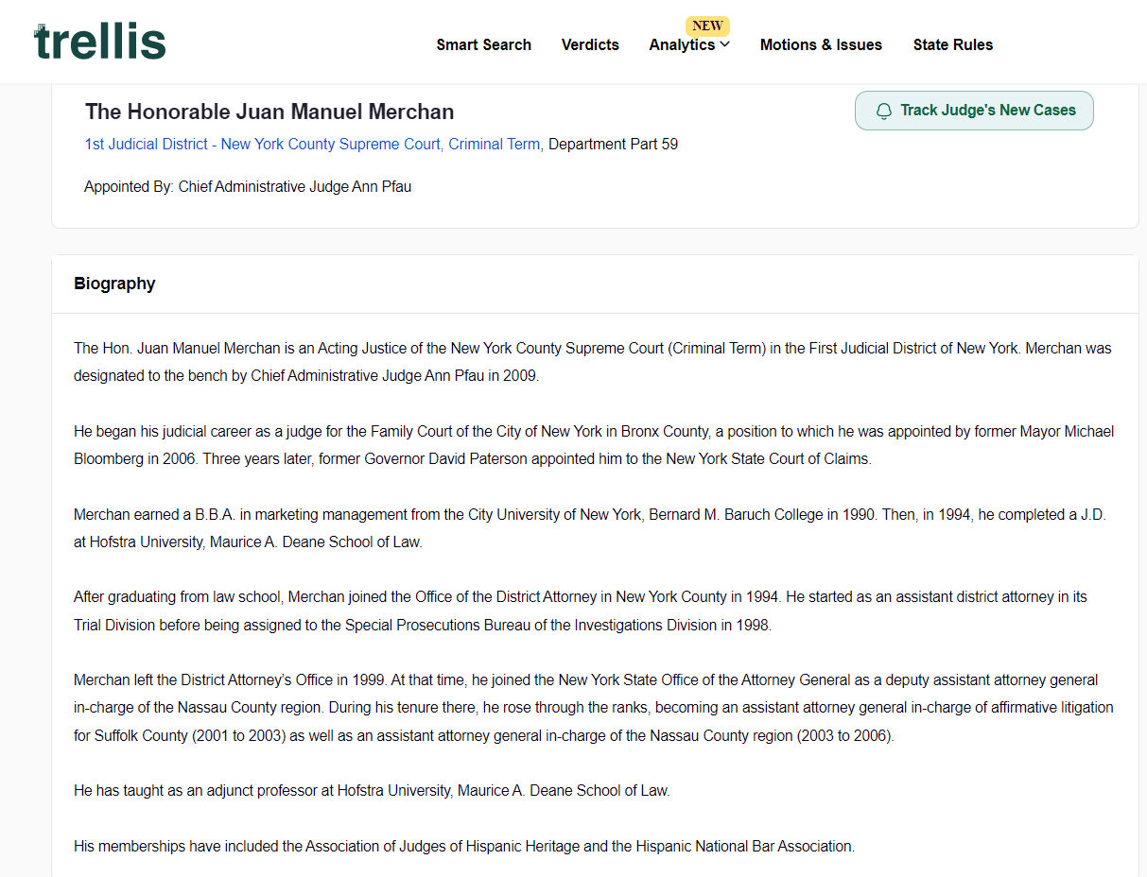Click the Trellis logo
This screenshot has height=877, width=1147.
point(100,43)
